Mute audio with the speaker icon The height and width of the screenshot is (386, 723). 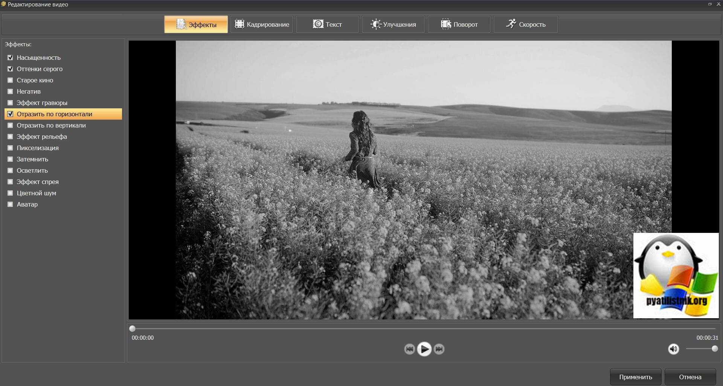click(673, 349)
